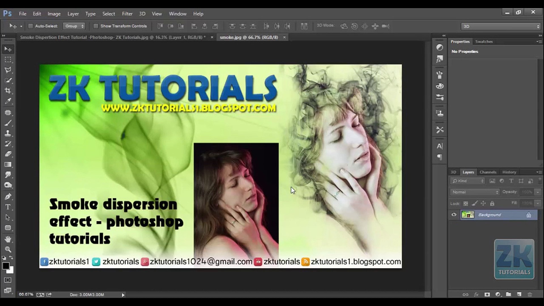The image size is (544, 306).
Task: Toggle lock transparent pixels
Action: tap(466, 203)
